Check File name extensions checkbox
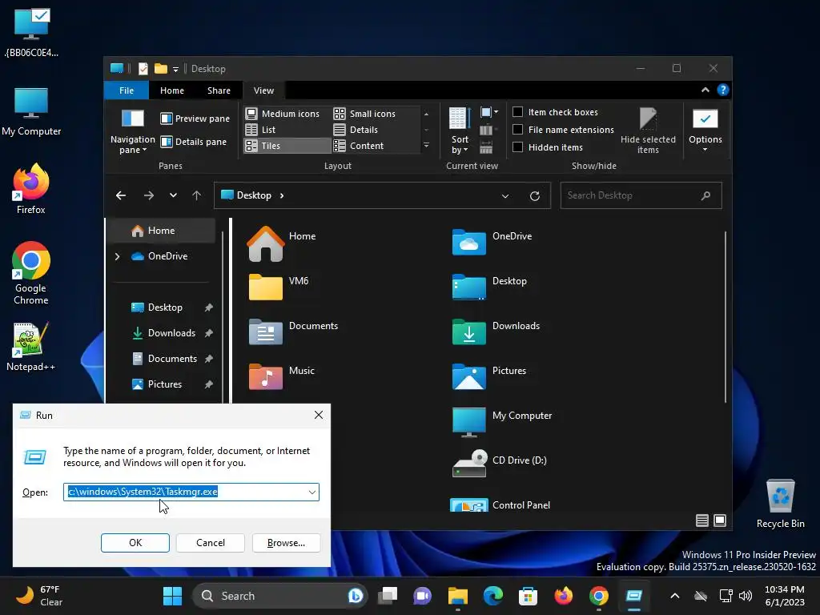Viewport: 820px width, 615px height. [563, 130]
